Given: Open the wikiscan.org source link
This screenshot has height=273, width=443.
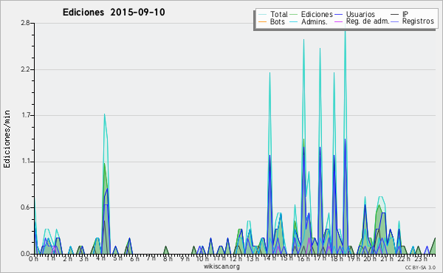Looking at the screenshot, I should pos(221,266).
